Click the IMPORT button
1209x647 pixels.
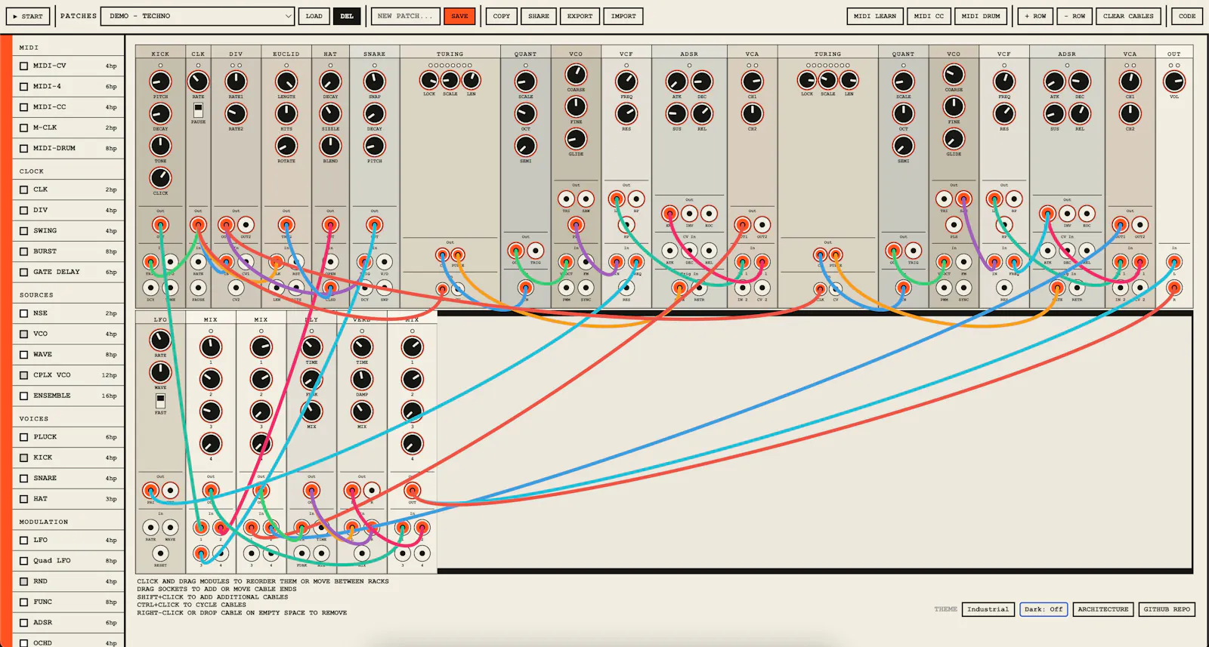pos(623,16)
